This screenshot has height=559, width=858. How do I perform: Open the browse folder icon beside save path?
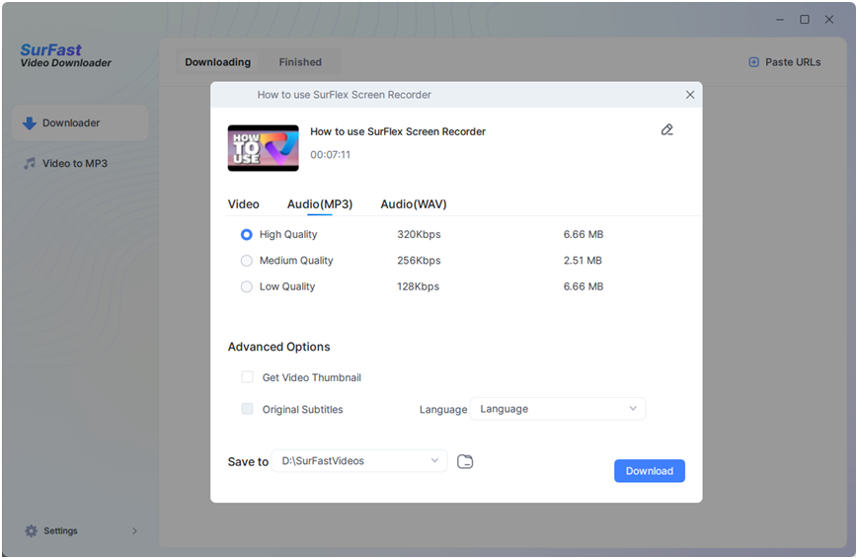465,461
